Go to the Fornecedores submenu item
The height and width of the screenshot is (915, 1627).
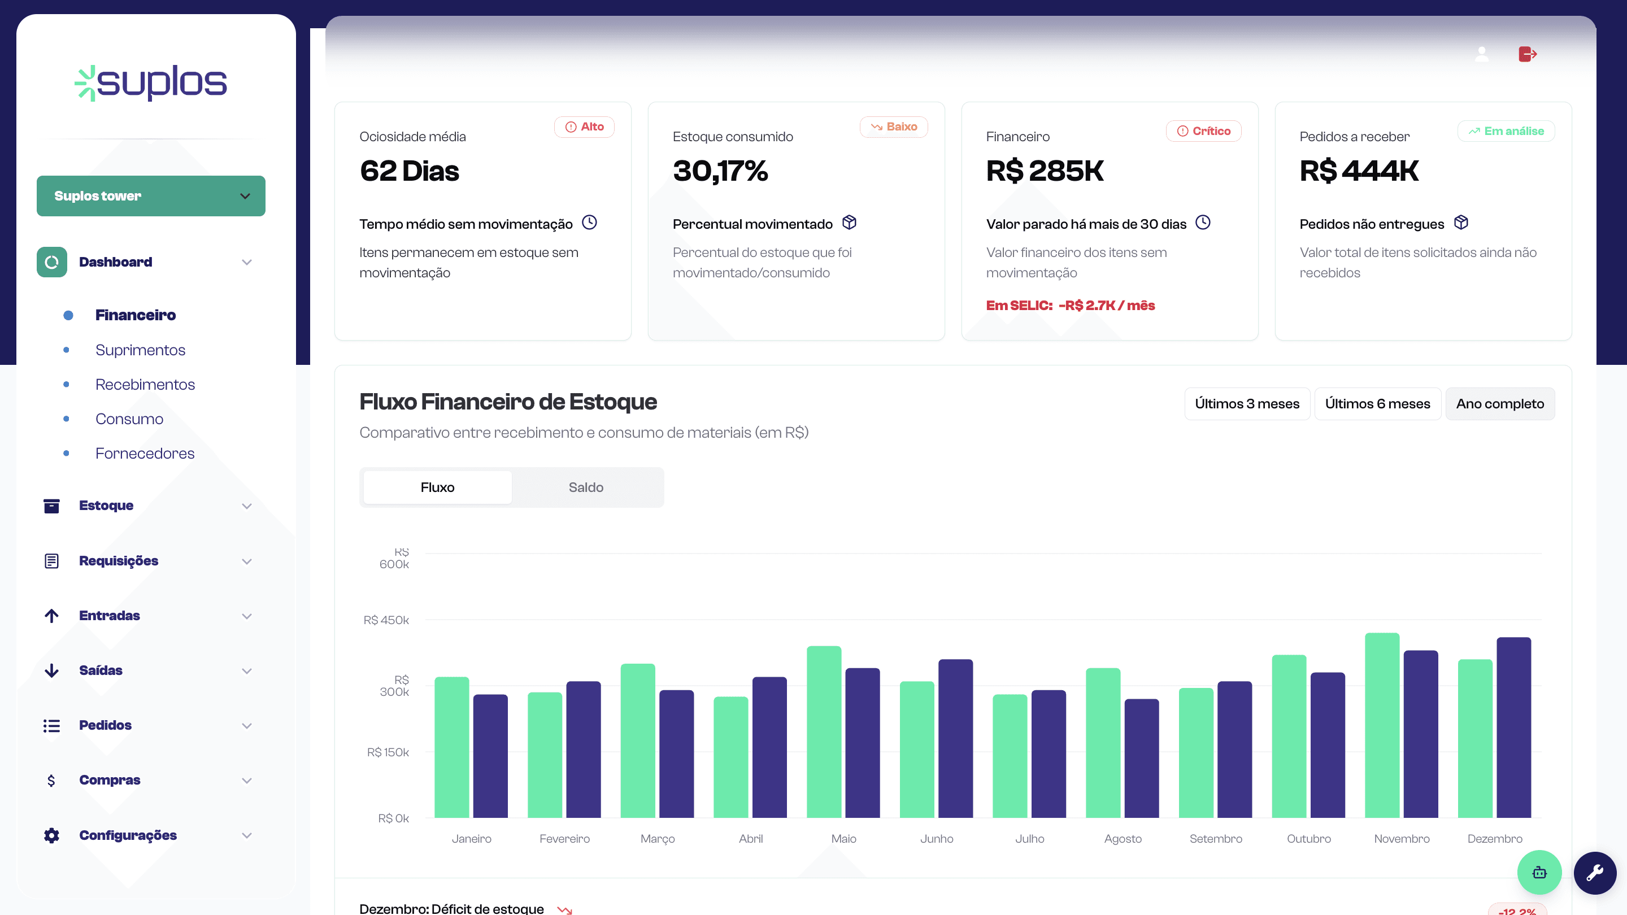pyautogui.click(x=145, y=454)
